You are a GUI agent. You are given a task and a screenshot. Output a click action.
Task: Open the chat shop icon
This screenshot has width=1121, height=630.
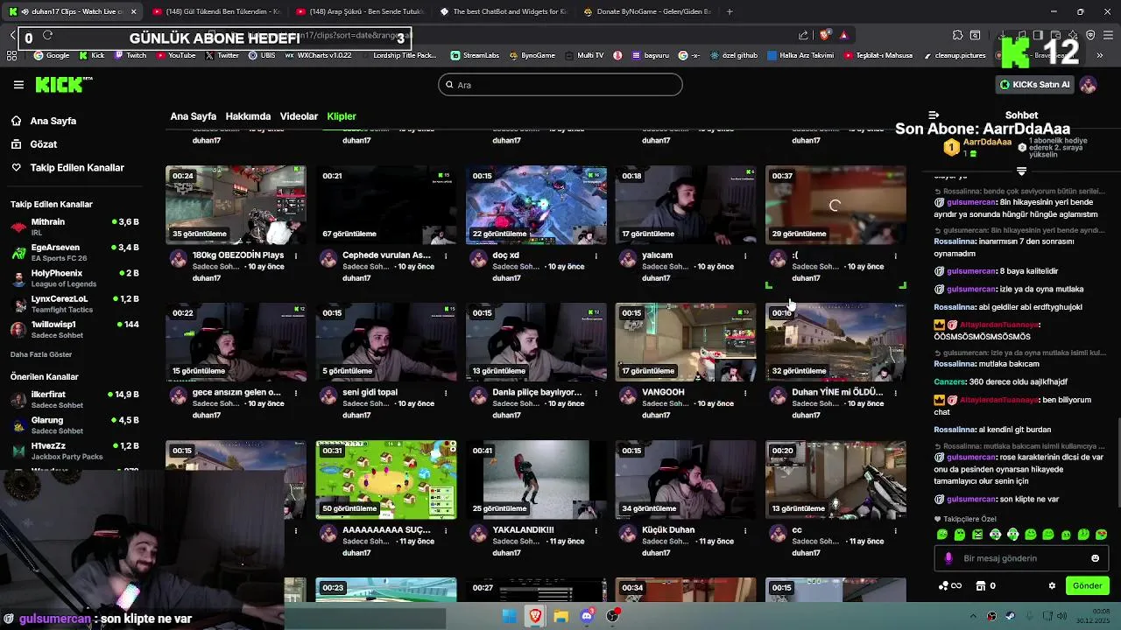click(981, 585)
